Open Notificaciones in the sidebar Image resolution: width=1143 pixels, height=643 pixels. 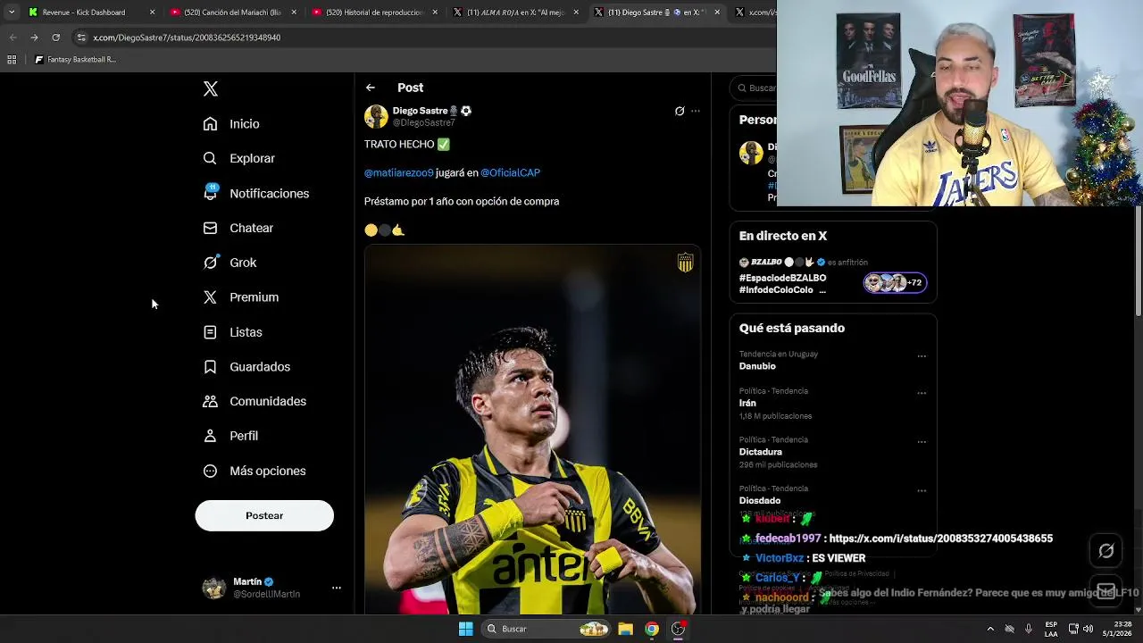(256, 193)
